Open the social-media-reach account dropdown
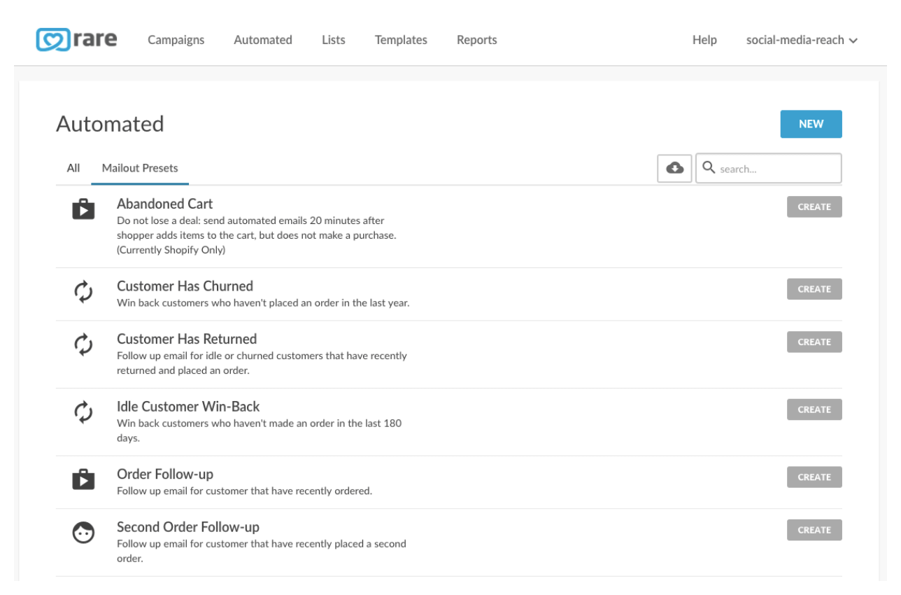This screenshot has width=901, height=595. coord(802,40)
